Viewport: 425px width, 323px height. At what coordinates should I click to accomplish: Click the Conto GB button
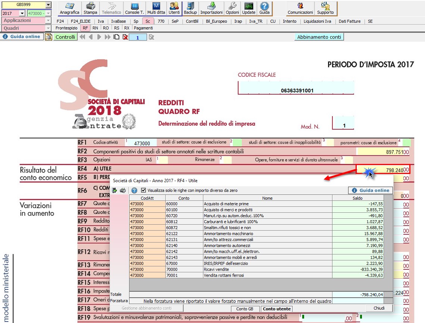coord(244,309)
